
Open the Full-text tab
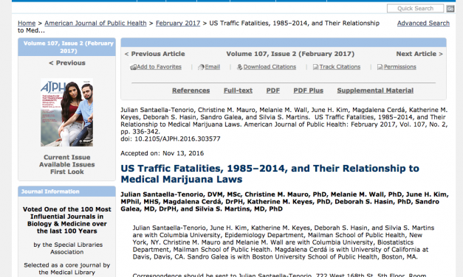click(238, 91)
